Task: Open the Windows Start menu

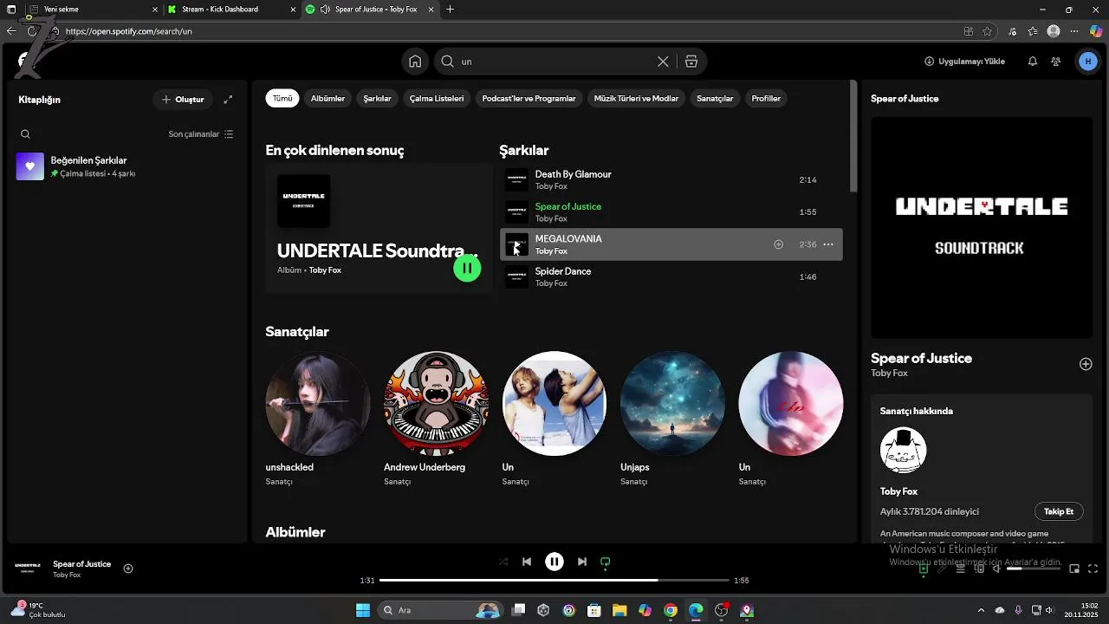Action: 363,610
